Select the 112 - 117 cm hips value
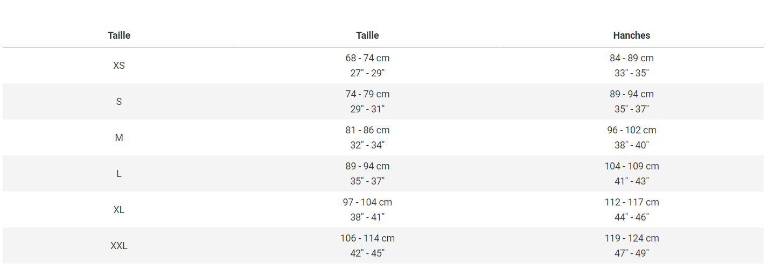 (x=632, y=202)
